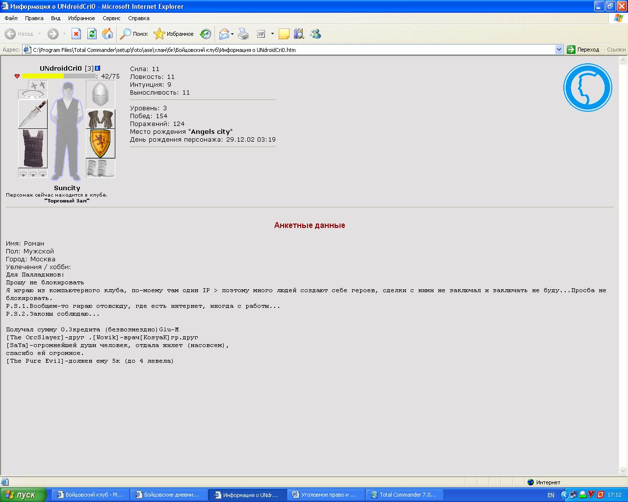Viewport: 628px width, 502px height.
Task: Click the Побед: 154 stat line
Action: (149, 116)
